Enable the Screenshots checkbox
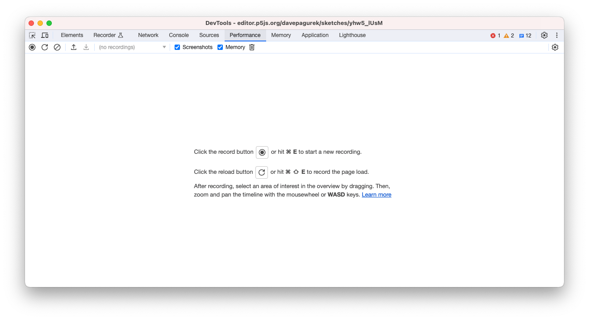589x320 pixels. click(177, 47)
